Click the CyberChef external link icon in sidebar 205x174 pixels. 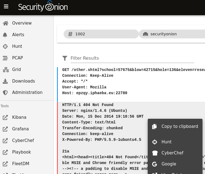(x=5, y=141)
